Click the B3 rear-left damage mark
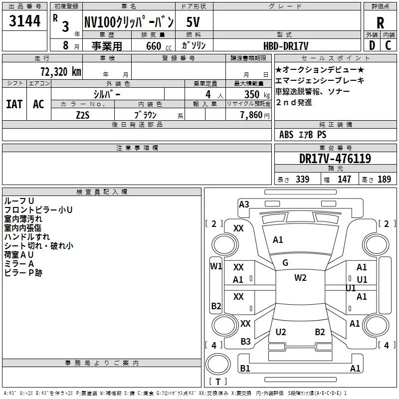Viewport: 399px width, 399px height. click(x=245, y=342)
